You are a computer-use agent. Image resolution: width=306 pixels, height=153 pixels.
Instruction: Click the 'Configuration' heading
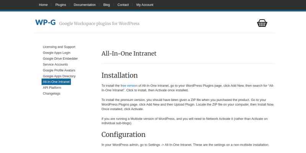123,135
